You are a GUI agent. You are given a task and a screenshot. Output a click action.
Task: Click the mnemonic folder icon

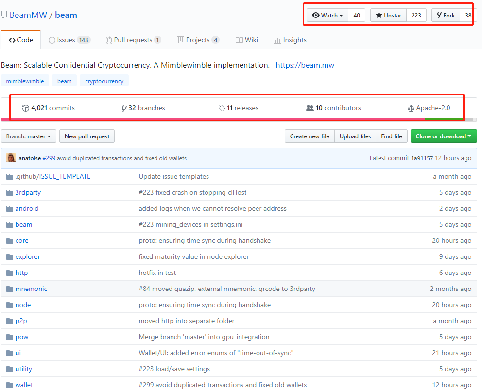(10, 289)
